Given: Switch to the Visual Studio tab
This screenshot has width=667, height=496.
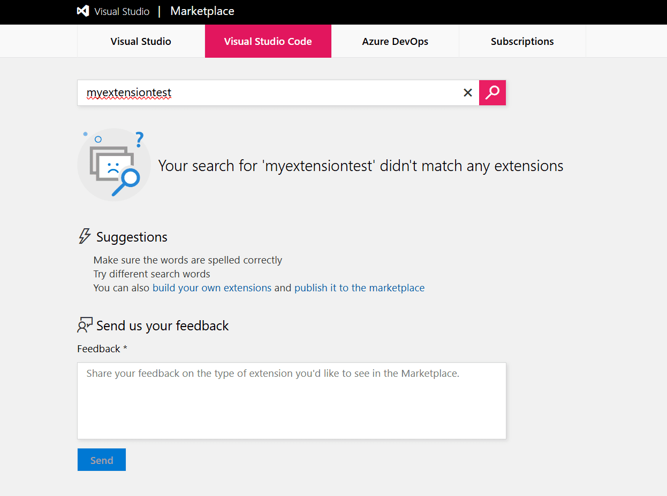Looking at the screenshot, I should point(140,41).
